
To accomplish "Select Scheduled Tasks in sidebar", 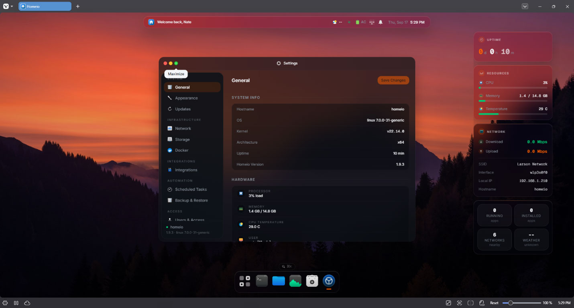I will click(x=192, y=189).
